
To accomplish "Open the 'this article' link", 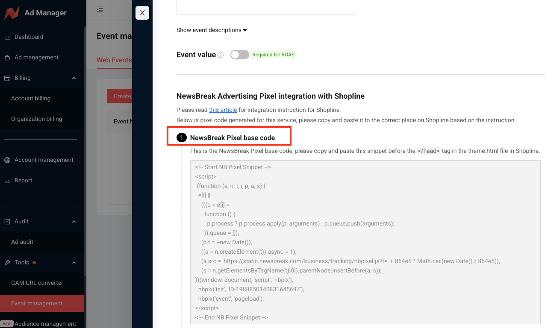I will coord(223,110).
